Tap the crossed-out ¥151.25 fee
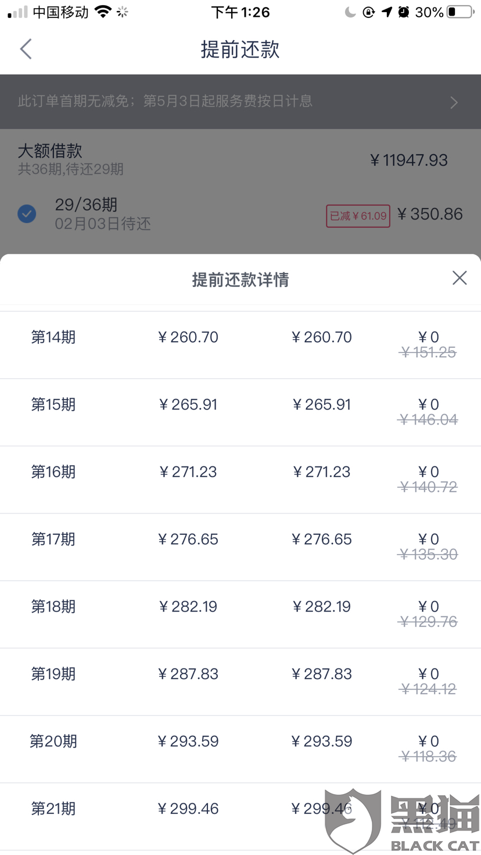This screenshot has height=855, width=481. coord(428,353)
